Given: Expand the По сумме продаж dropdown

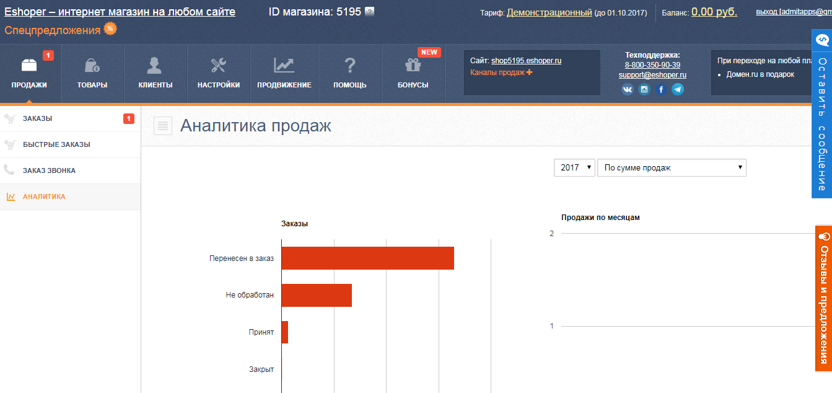Looking at the screenshot, I should click(x=672, y=167).
